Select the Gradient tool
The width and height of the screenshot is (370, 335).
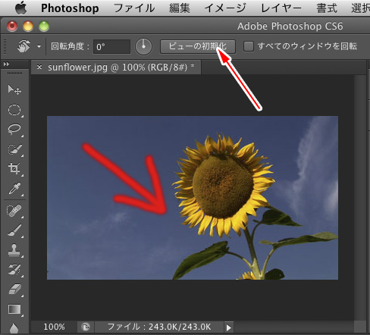(x=14, y=309)
